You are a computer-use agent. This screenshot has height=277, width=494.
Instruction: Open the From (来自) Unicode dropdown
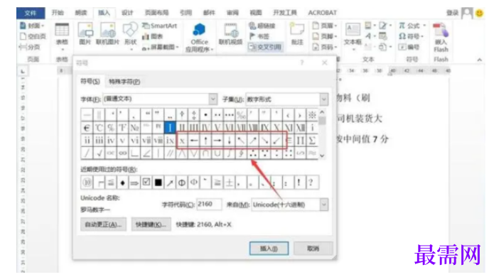[x=324, y=205]
